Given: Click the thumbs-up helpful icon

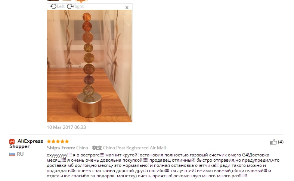Looking at the screenshot, I should [273, 142].
